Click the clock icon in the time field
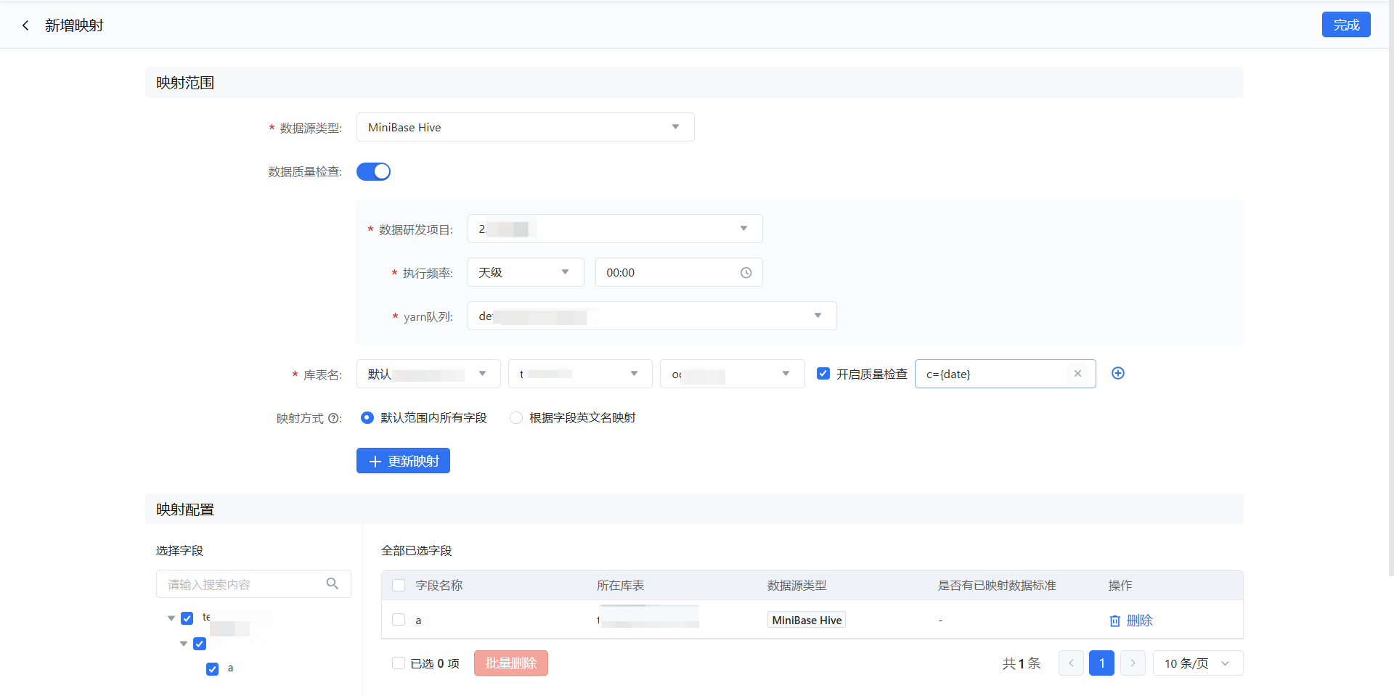This screenshot has height=696, width=1394. click(746, 273)
